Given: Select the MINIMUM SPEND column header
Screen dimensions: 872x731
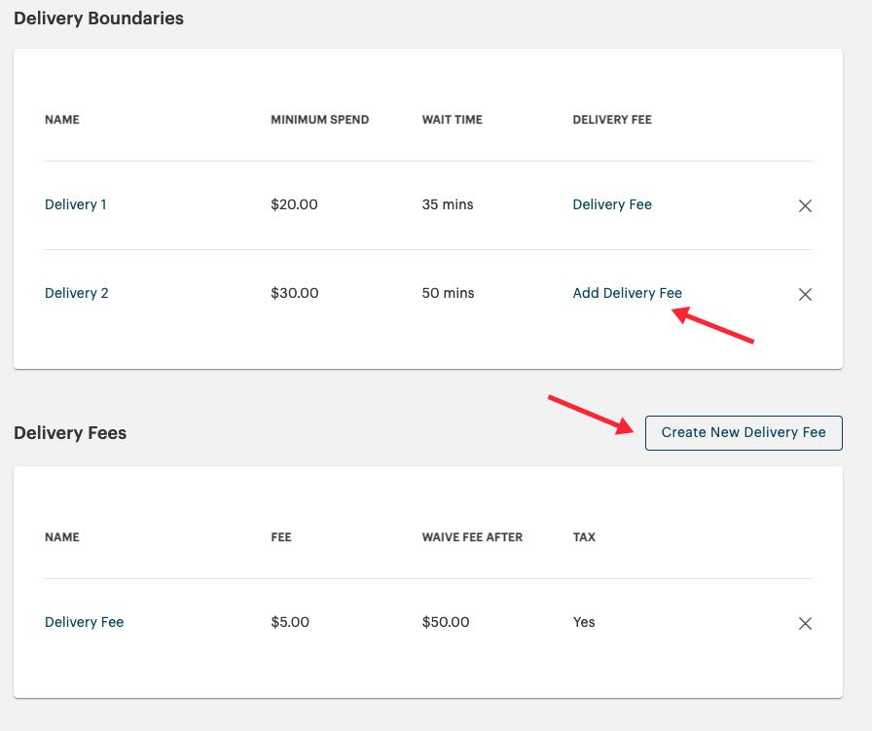Looking at the screenshot, I should pyautogui.click(x=319, y=120).
